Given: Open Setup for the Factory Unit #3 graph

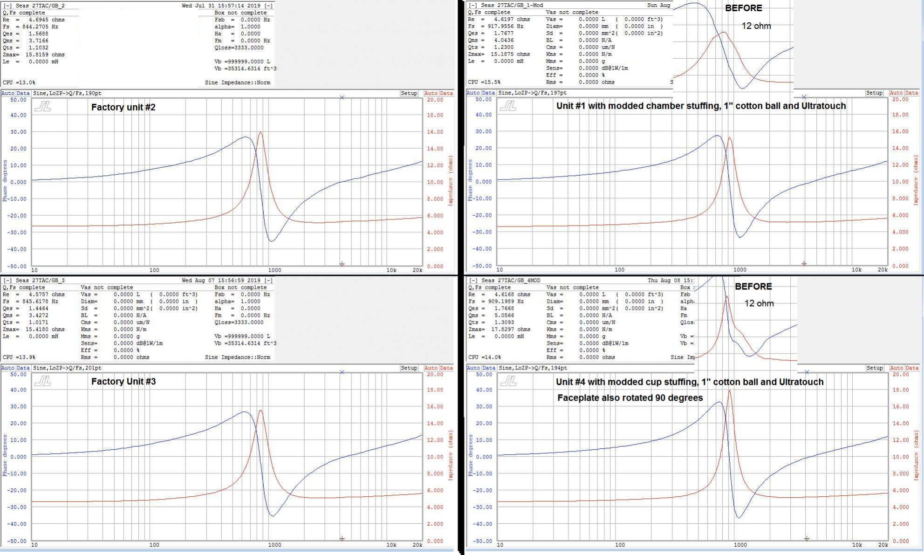Looking at the screenshot, I should (x=409, y=368).
